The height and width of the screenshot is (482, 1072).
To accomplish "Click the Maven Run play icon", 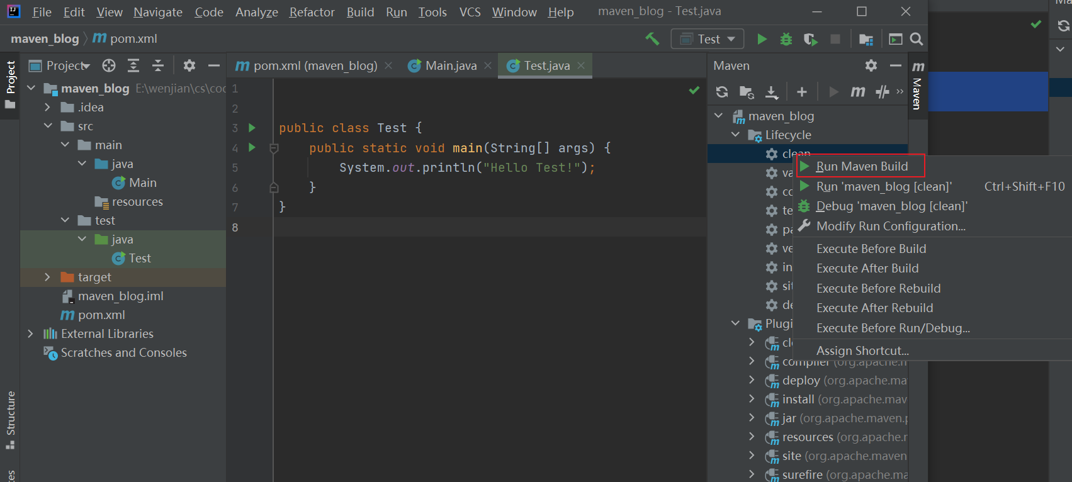I will click(833, 92).
